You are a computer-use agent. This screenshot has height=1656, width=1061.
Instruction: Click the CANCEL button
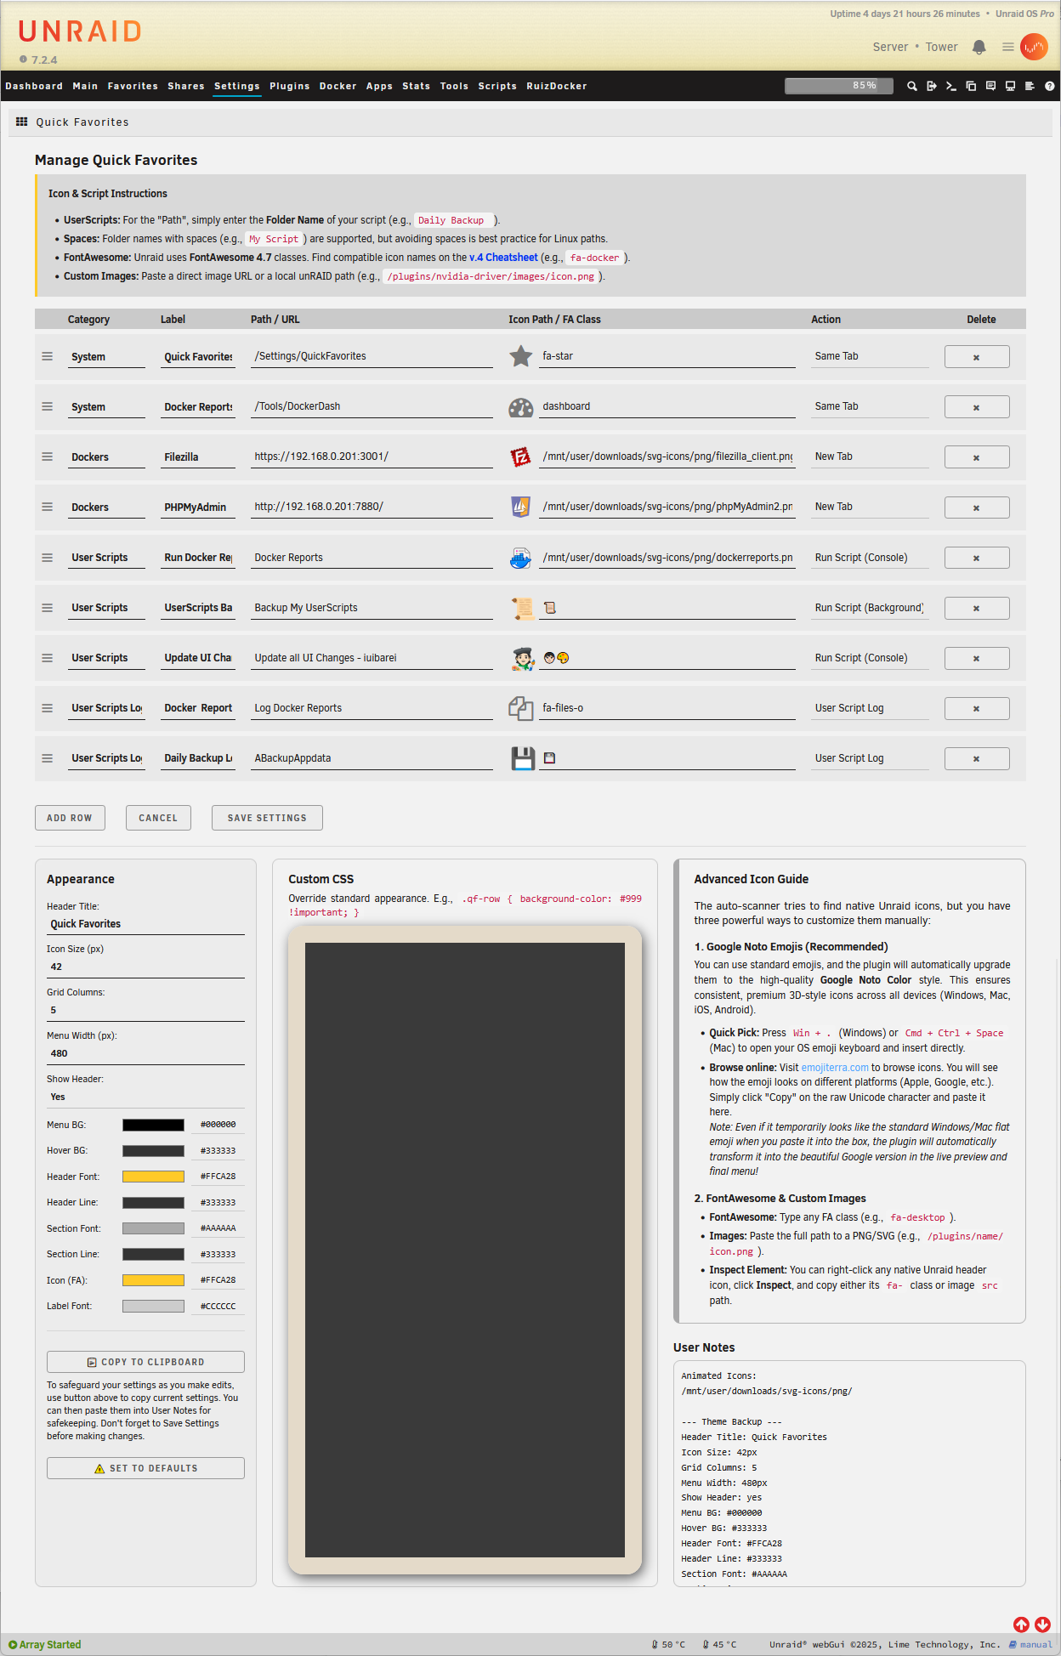(x=158, y=818)
